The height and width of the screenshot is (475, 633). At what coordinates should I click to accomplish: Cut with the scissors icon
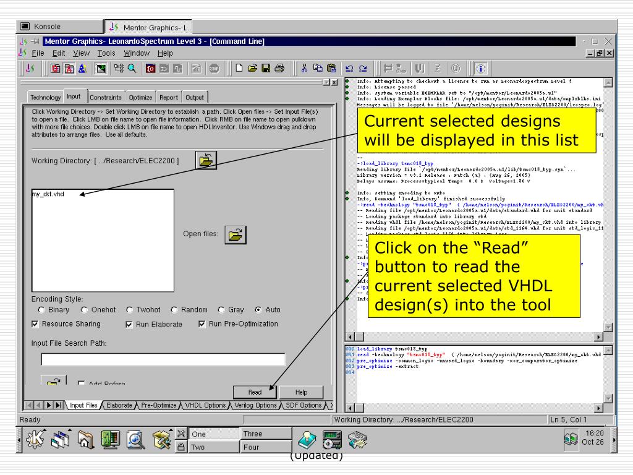[x=304, y=68]
